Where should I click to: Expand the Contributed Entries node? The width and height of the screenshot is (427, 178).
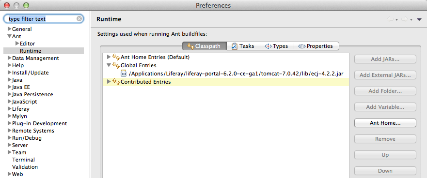click(x=109, y=82)
